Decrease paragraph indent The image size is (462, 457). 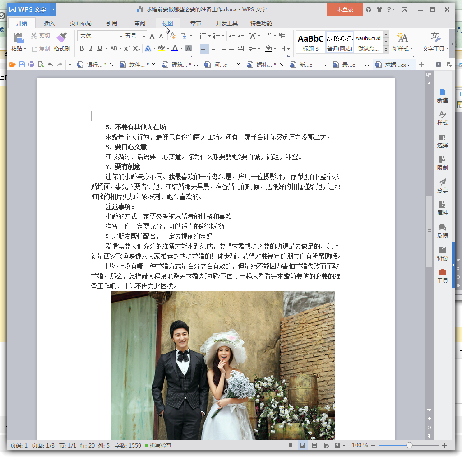pos(232,36)
